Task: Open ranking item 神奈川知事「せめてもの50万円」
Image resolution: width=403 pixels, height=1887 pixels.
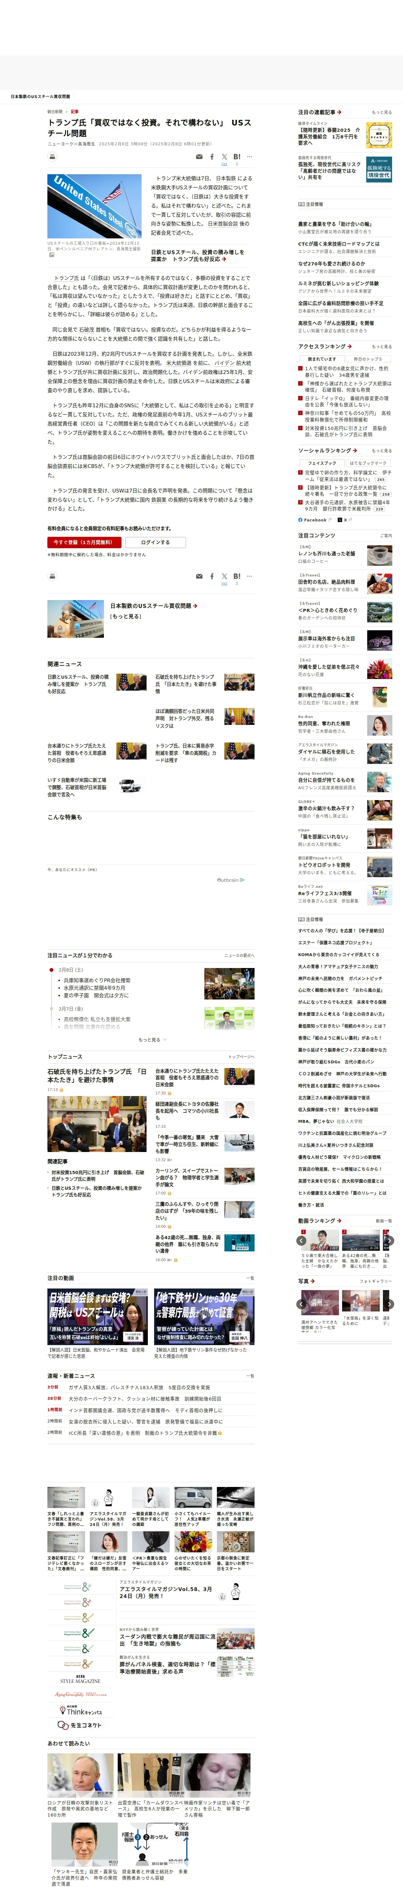Action: (x=347, y=416)
